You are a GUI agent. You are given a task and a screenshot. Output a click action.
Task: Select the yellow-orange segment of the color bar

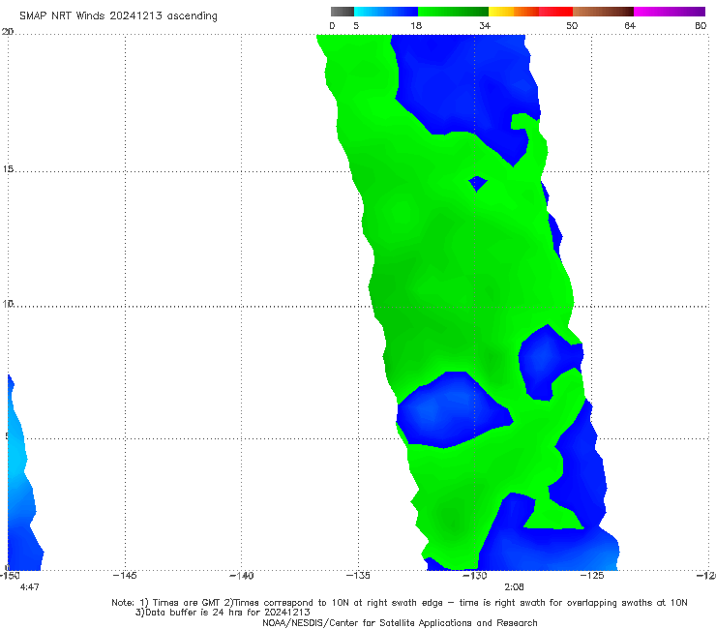click(x=513, y=12)
